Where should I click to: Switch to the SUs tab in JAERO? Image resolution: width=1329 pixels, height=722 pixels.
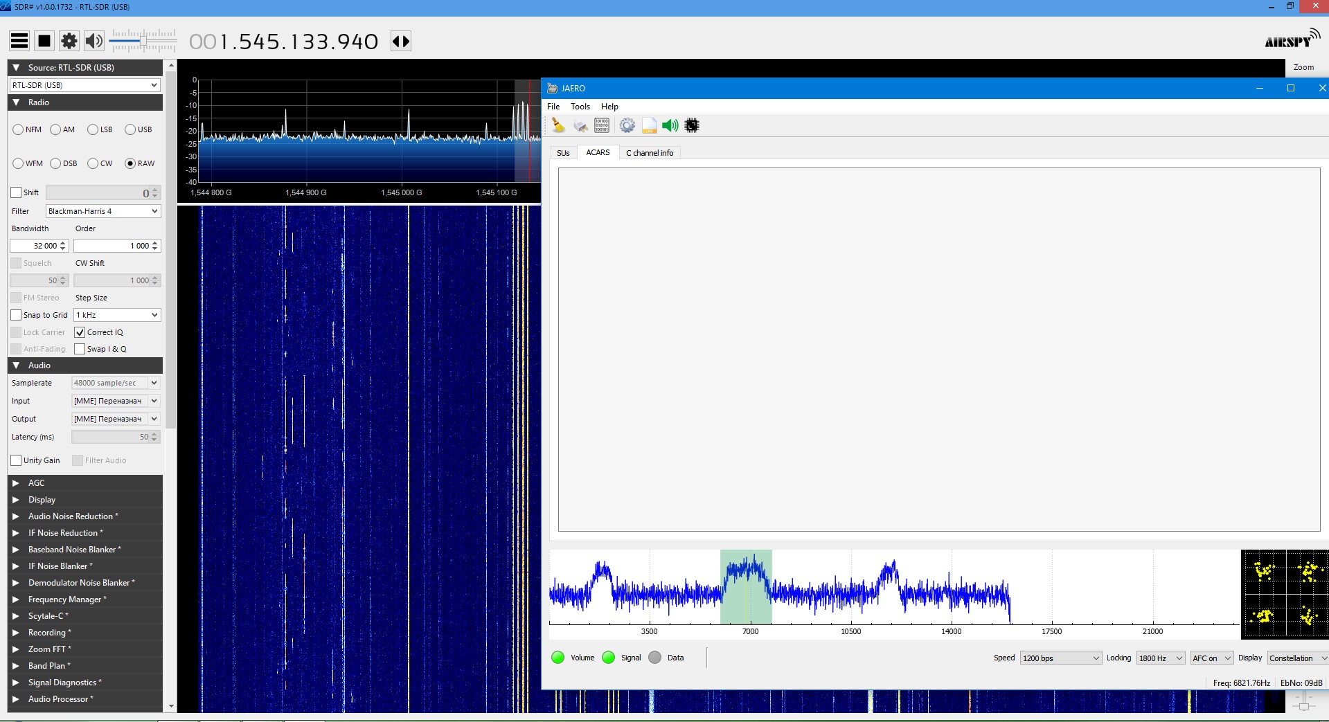[x=563, y=153]
